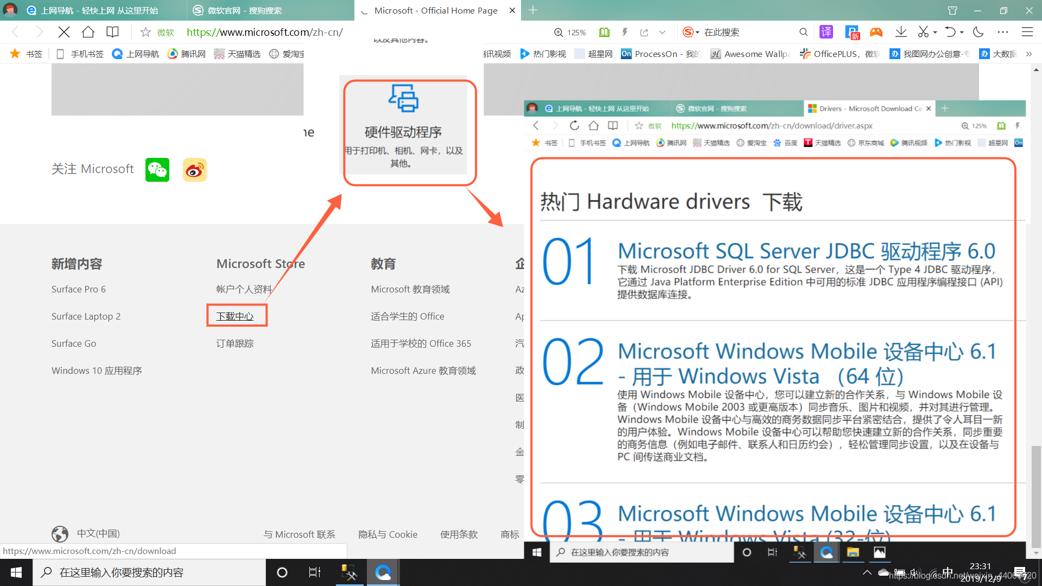Open Cortana circle on the main taskbar
Viewport: 1042px width, 586px height.
pos(282,572)
